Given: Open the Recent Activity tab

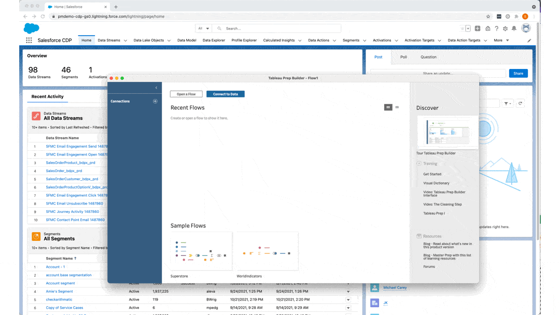Looking at the screenshot, I should click(x=48, y=97).
